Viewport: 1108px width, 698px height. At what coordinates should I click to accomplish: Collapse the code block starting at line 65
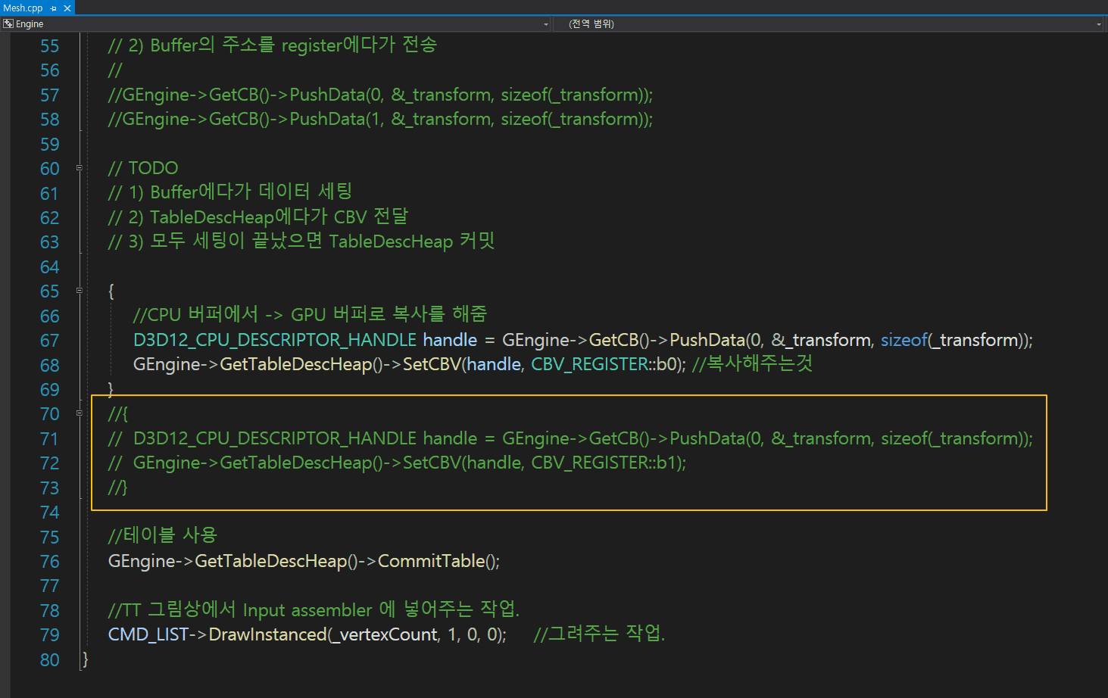click(x=79, y=291)
